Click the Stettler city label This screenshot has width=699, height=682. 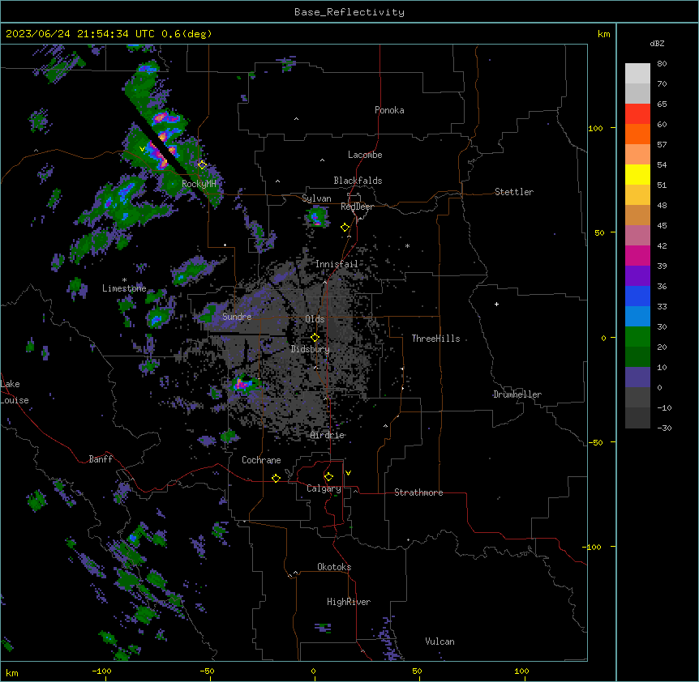tap(514, 192)
